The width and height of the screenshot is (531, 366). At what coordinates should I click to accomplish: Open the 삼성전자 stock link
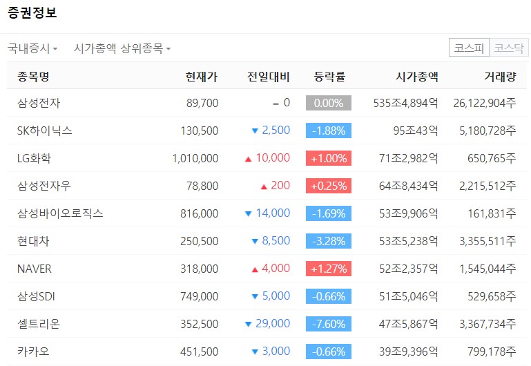tap(39, 103)
